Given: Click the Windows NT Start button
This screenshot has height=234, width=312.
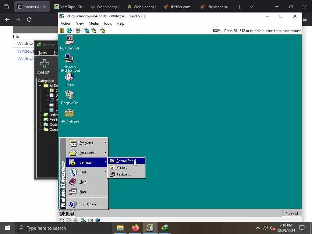Looking at the screenshot, I should [67, 213].
